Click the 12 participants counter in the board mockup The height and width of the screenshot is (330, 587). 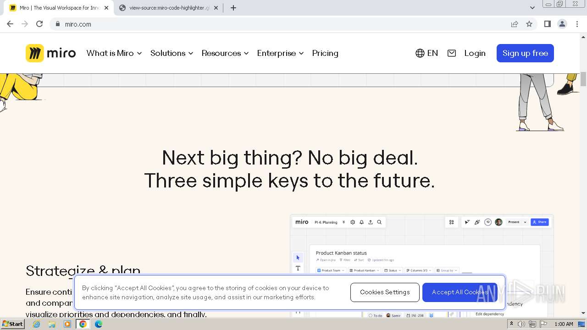488,222
